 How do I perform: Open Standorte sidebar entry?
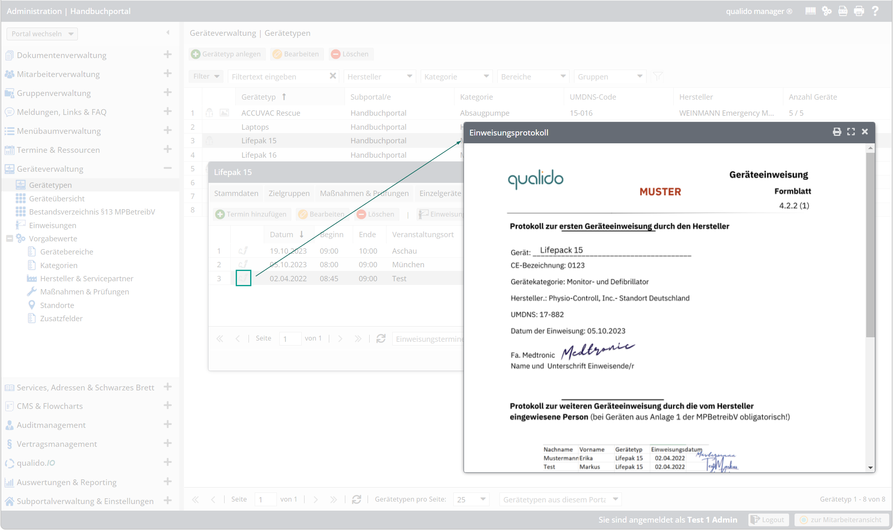pos(57,305)
